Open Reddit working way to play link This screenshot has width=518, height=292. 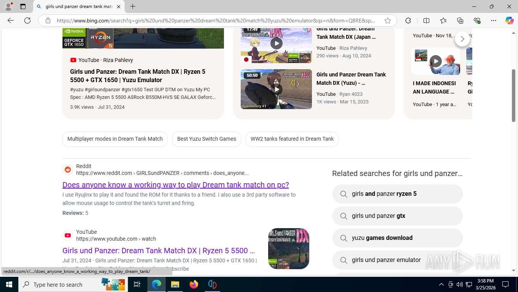point(176,185)
